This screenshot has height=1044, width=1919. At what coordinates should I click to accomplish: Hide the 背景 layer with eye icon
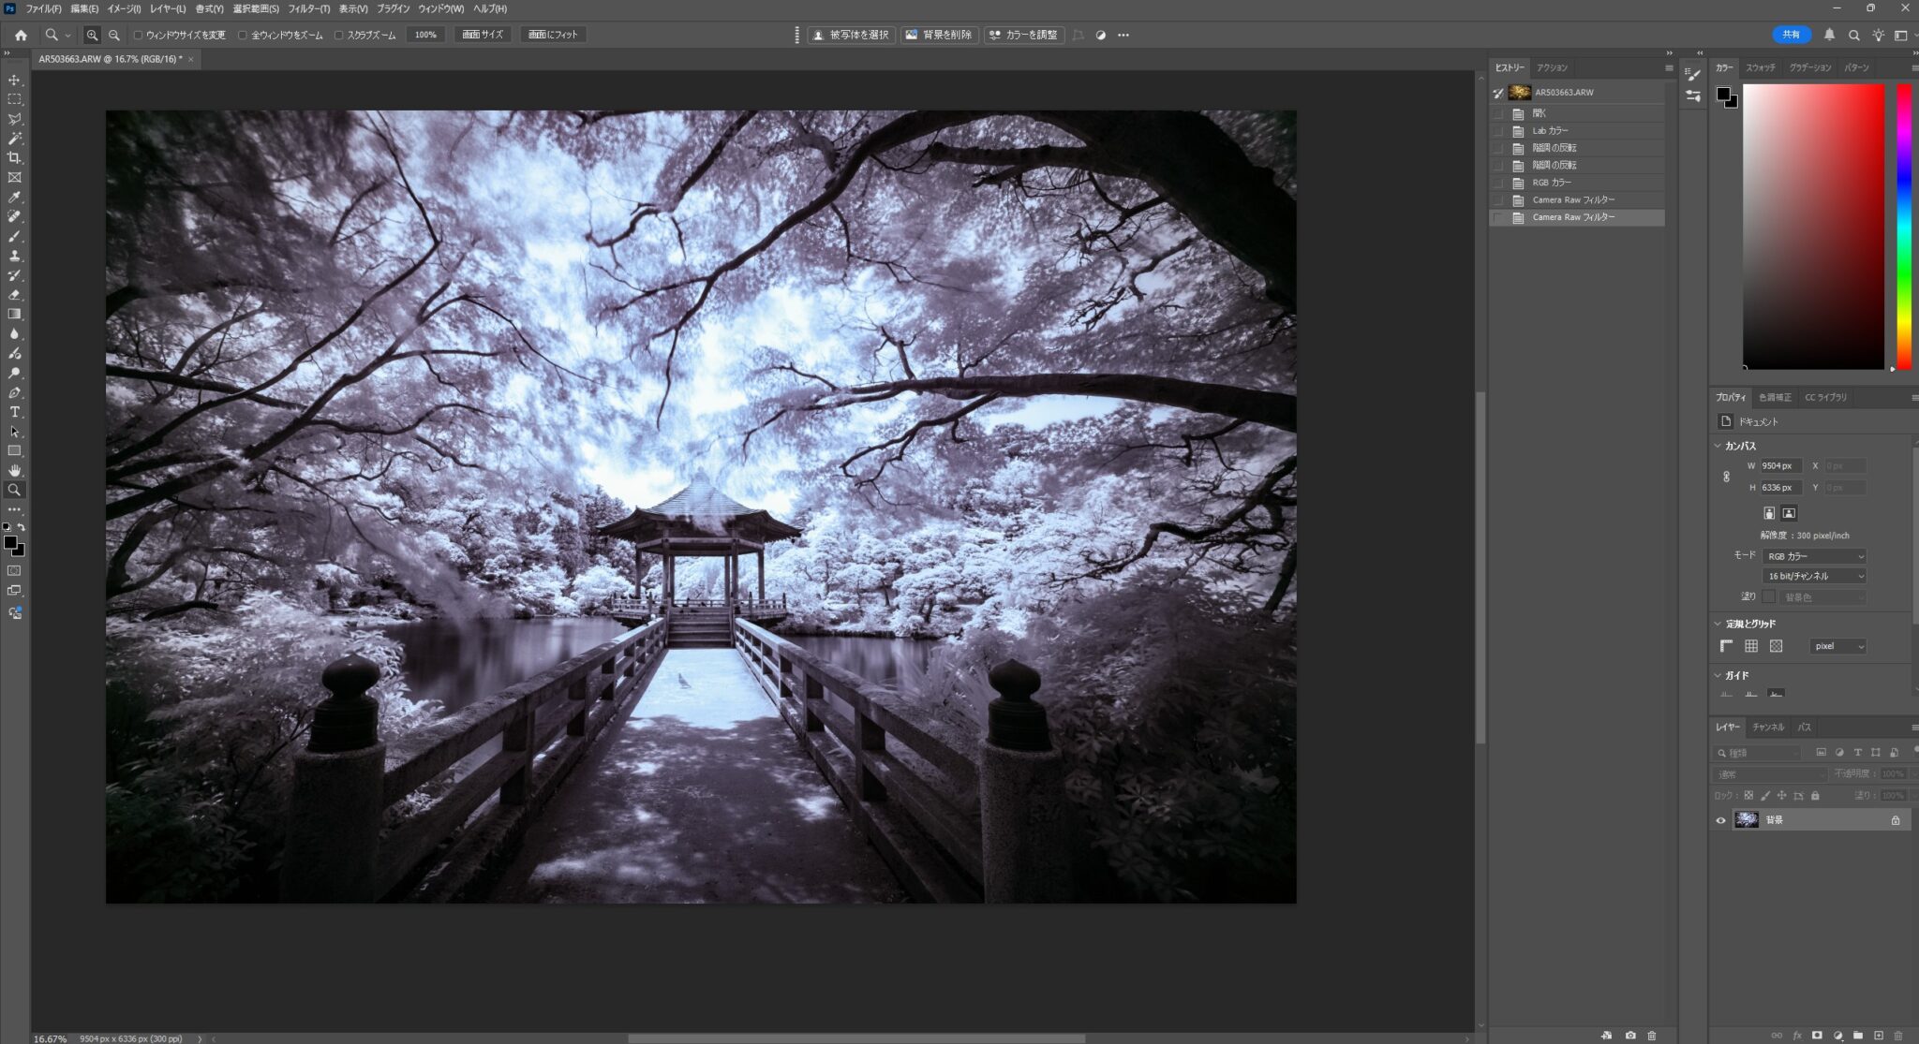tap(1720, 820)
